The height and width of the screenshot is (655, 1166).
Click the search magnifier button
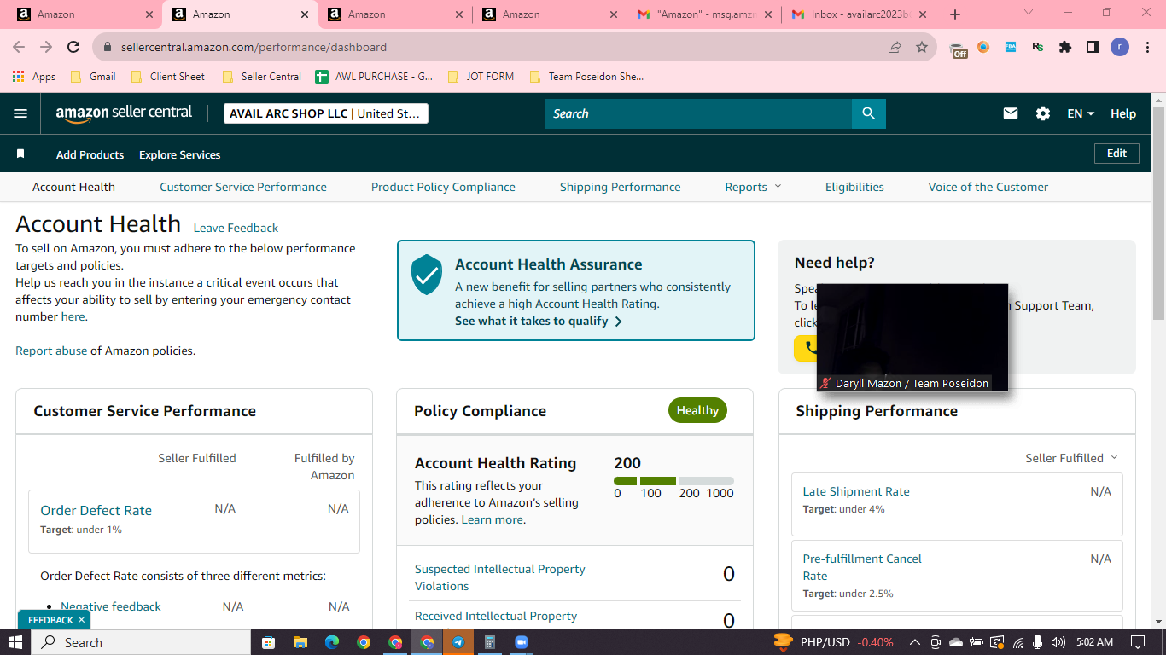point(868,113)
